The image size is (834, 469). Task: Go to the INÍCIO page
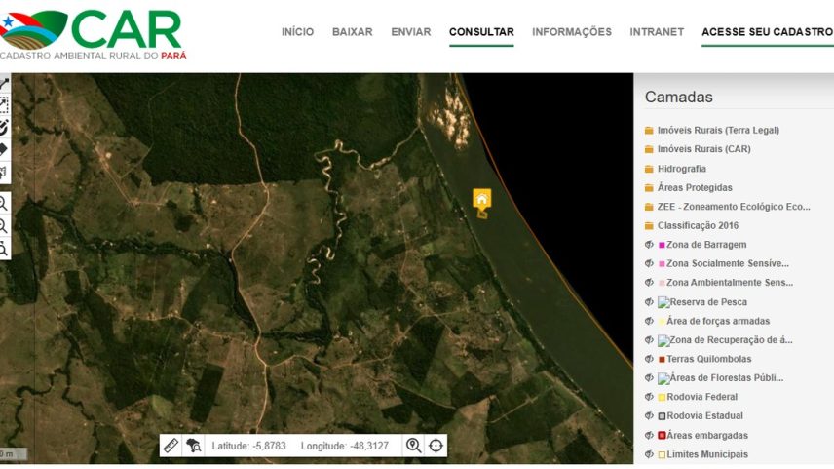click(x=297, y=32)
